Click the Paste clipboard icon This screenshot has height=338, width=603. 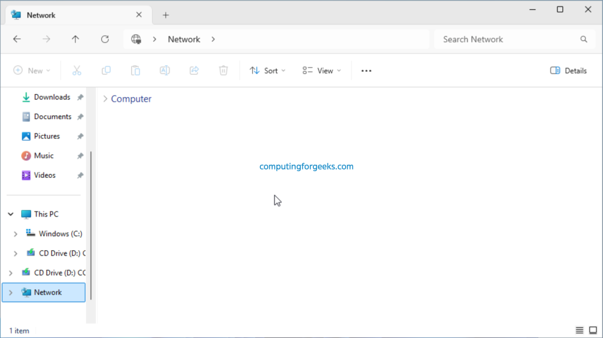pyautogui.click(x=135, y=71)
